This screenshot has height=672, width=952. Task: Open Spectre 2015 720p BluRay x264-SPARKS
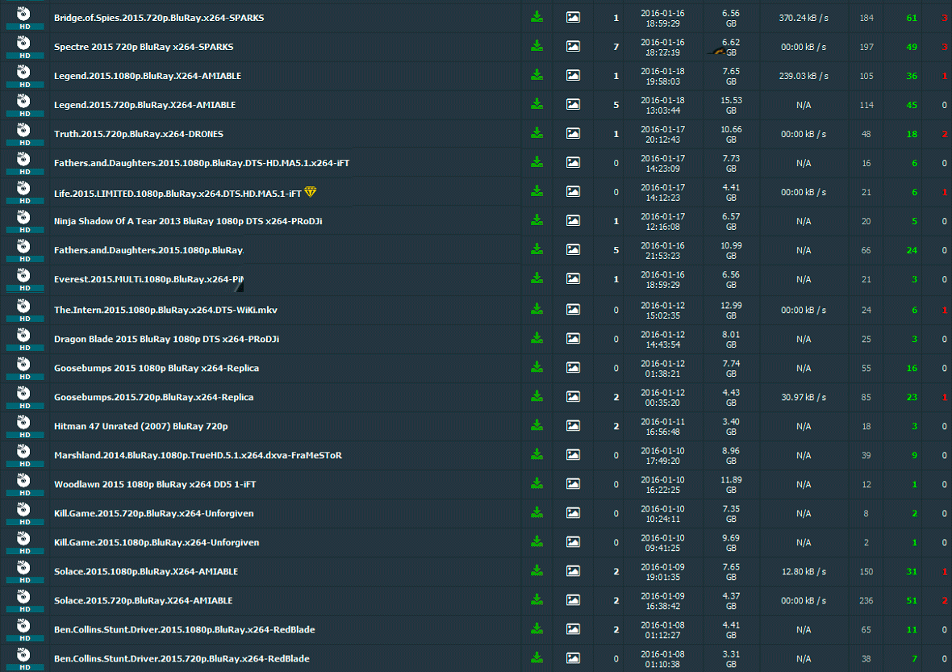click(x=144, y=47)
